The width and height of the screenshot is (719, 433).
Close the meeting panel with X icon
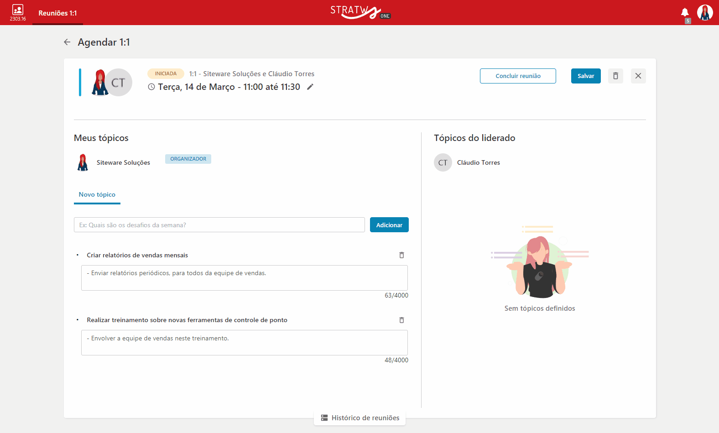[x=638, y=76]
